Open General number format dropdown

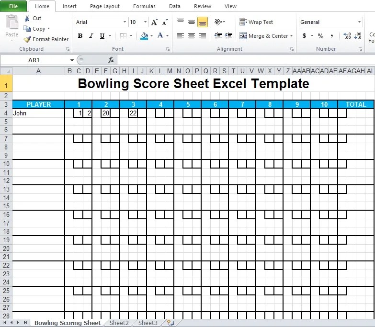pos(359,22)
